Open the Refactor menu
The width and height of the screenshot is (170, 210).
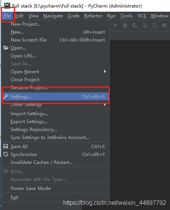93,16
